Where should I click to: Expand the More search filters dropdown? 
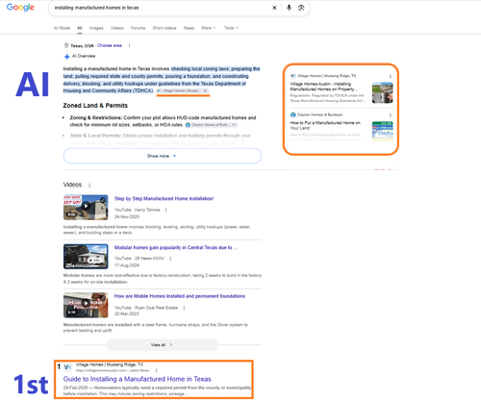pos(209,28)
